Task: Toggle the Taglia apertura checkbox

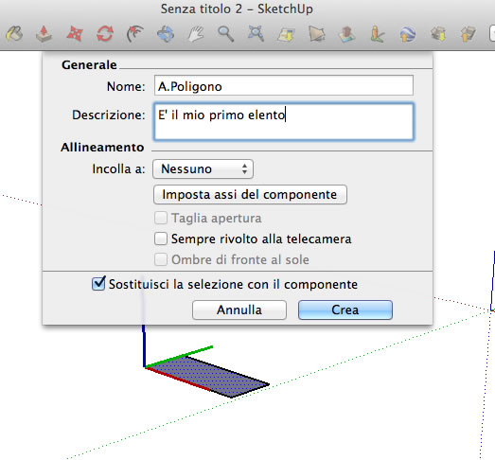Action: coord(161,218)
